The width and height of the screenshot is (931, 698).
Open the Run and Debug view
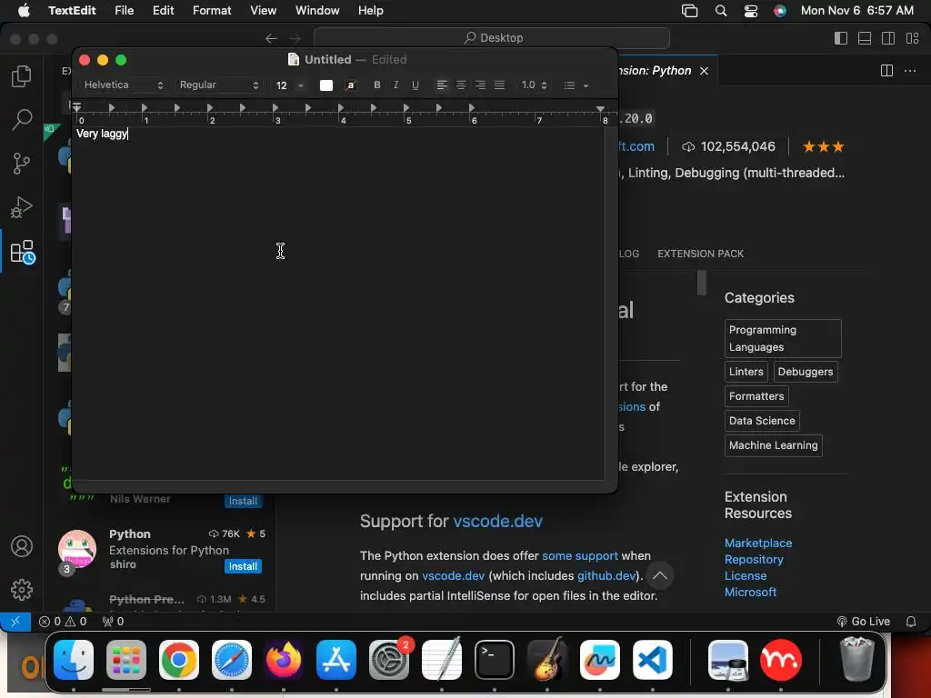(22, 207)
